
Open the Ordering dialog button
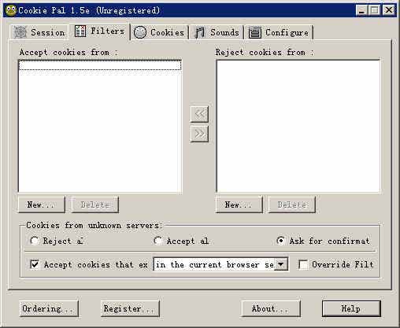(49, 308)
